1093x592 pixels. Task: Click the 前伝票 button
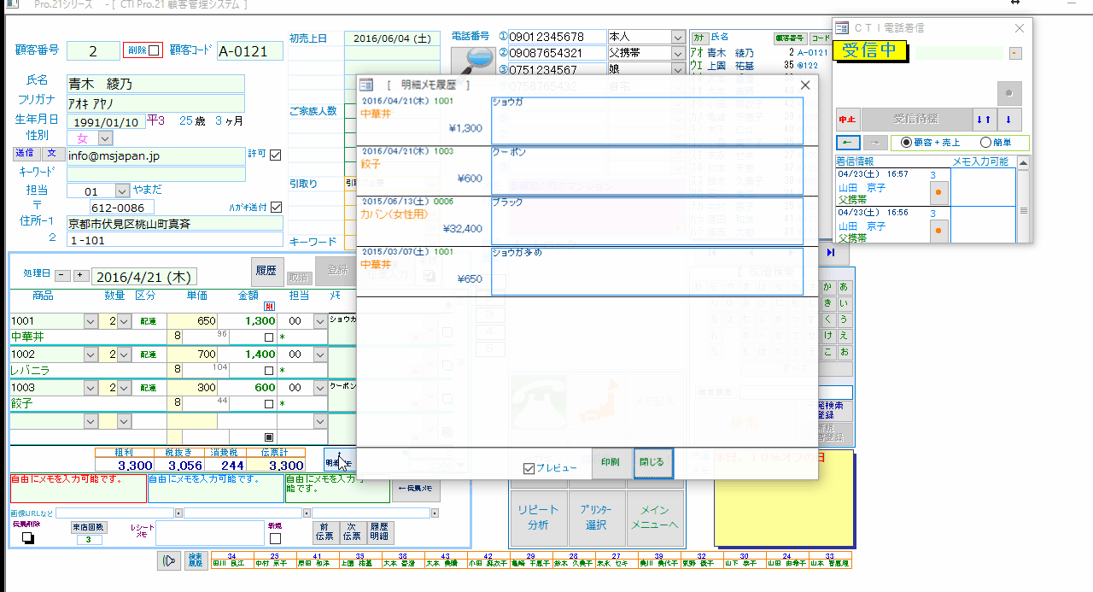(x=324, y=531)
